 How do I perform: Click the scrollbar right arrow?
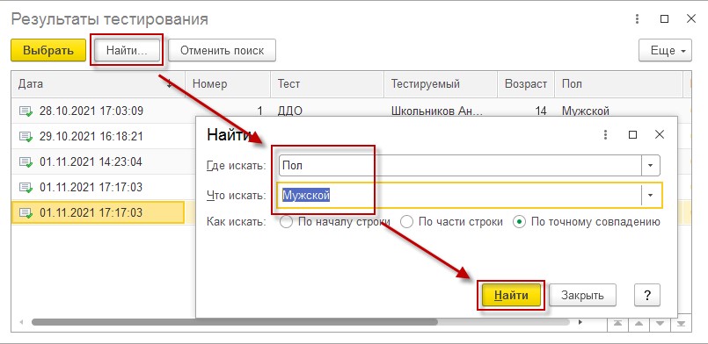point(580,322)
